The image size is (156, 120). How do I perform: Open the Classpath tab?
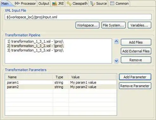click(77, 3)
